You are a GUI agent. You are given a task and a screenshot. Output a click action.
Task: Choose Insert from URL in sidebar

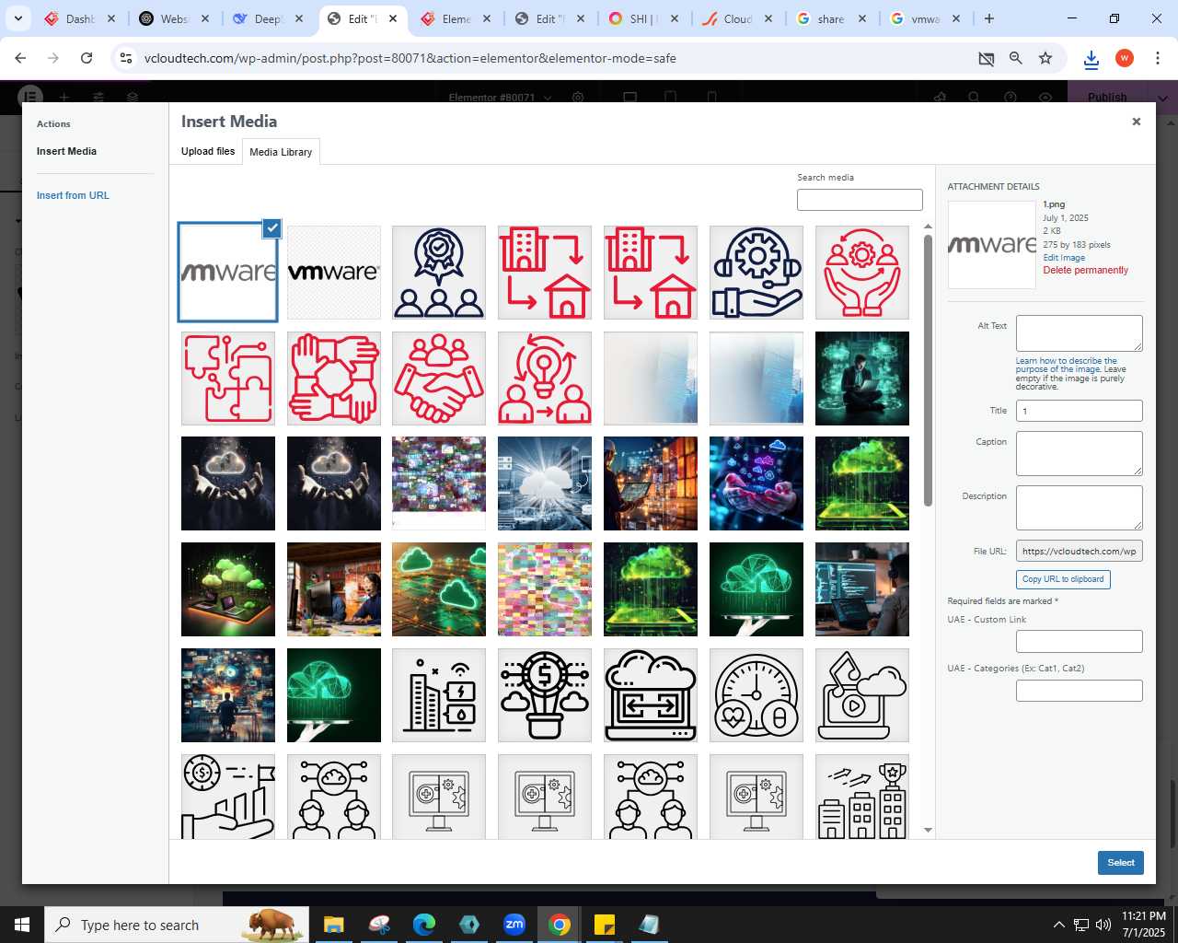73,195
